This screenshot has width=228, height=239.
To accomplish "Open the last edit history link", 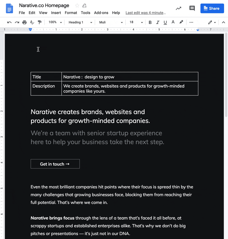I will point(145,12).
